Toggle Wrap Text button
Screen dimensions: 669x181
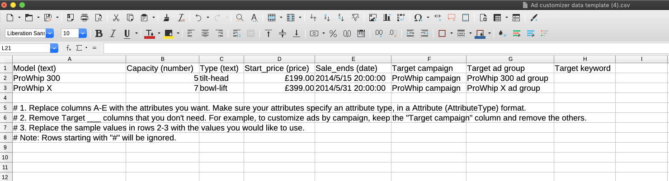pyautogui.click(x=236, y=33)
